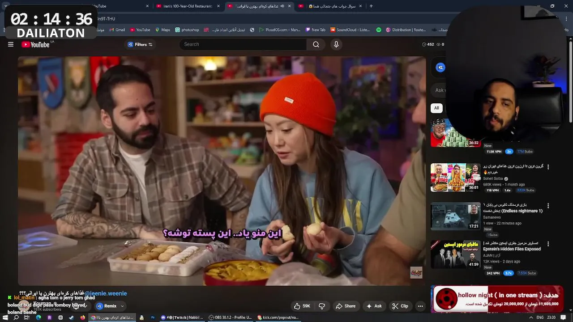Create a Clip with scissors button
The width and height of the screenshot is (573, 322).
point(400,306)
